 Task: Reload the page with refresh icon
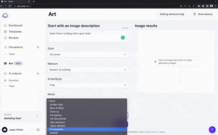point(10,6)
